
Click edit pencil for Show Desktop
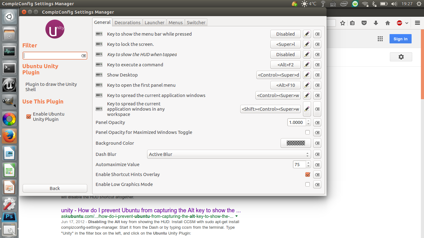pyautogui.click(x=307, y=75)
